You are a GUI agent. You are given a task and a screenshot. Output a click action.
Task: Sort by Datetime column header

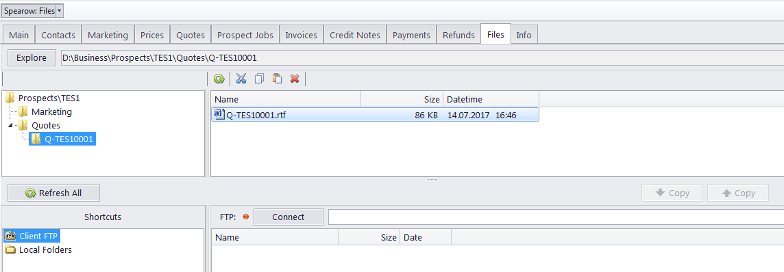pos(491,100)
